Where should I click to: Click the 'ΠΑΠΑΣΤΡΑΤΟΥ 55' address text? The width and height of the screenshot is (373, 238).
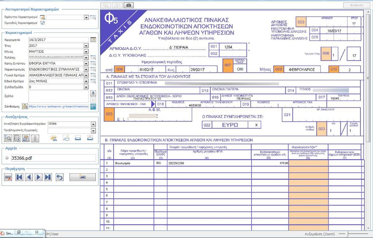147,98
